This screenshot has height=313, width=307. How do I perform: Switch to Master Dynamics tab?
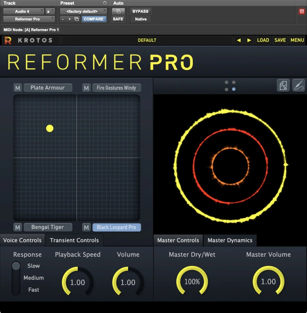230,240
